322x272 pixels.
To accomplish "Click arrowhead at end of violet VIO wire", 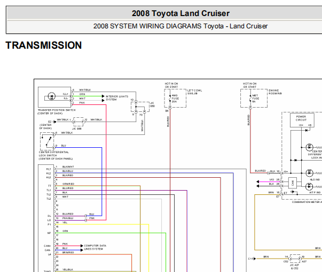I will pos(258,182).
